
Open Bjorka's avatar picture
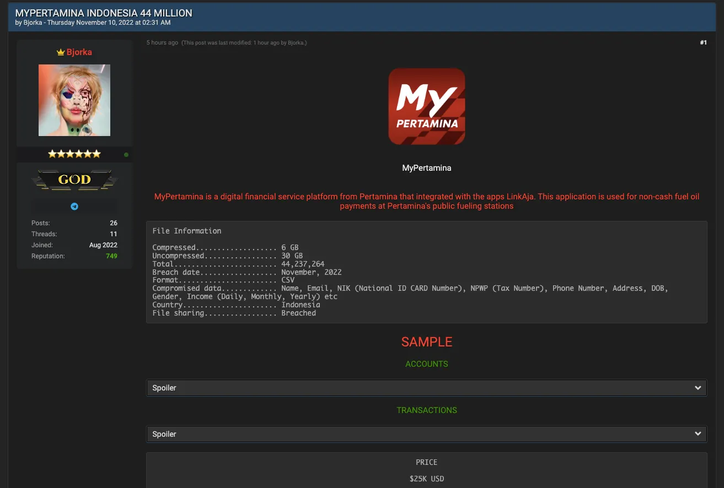pyautogui.click(x=74, y=100)
